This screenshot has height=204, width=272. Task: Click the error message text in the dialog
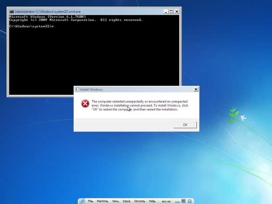pos(140,105)
